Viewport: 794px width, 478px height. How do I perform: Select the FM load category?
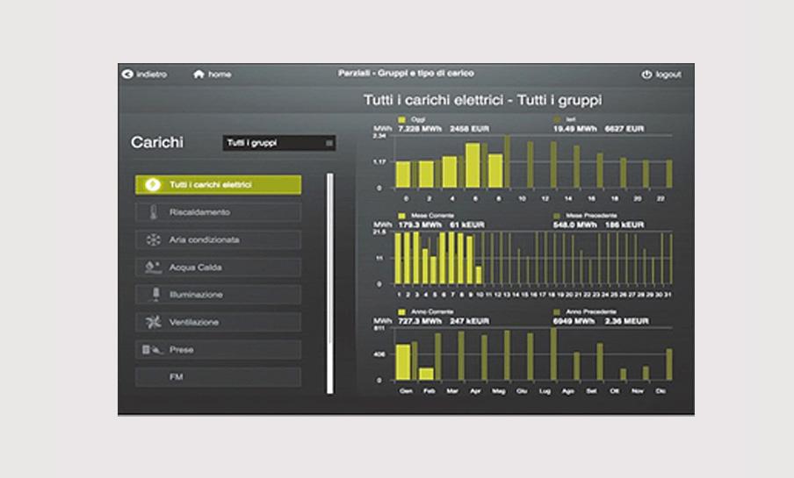[218, 377]
